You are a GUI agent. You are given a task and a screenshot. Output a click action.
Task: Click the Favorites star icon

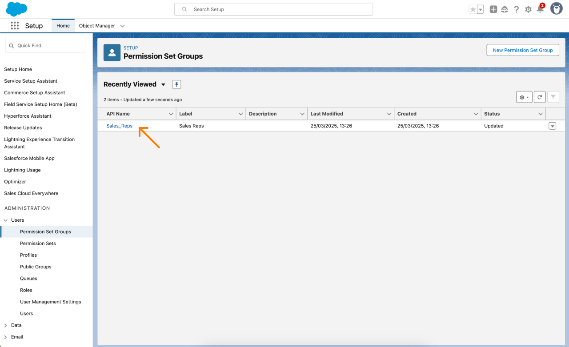pyautogui.click(x=473, y=9)
